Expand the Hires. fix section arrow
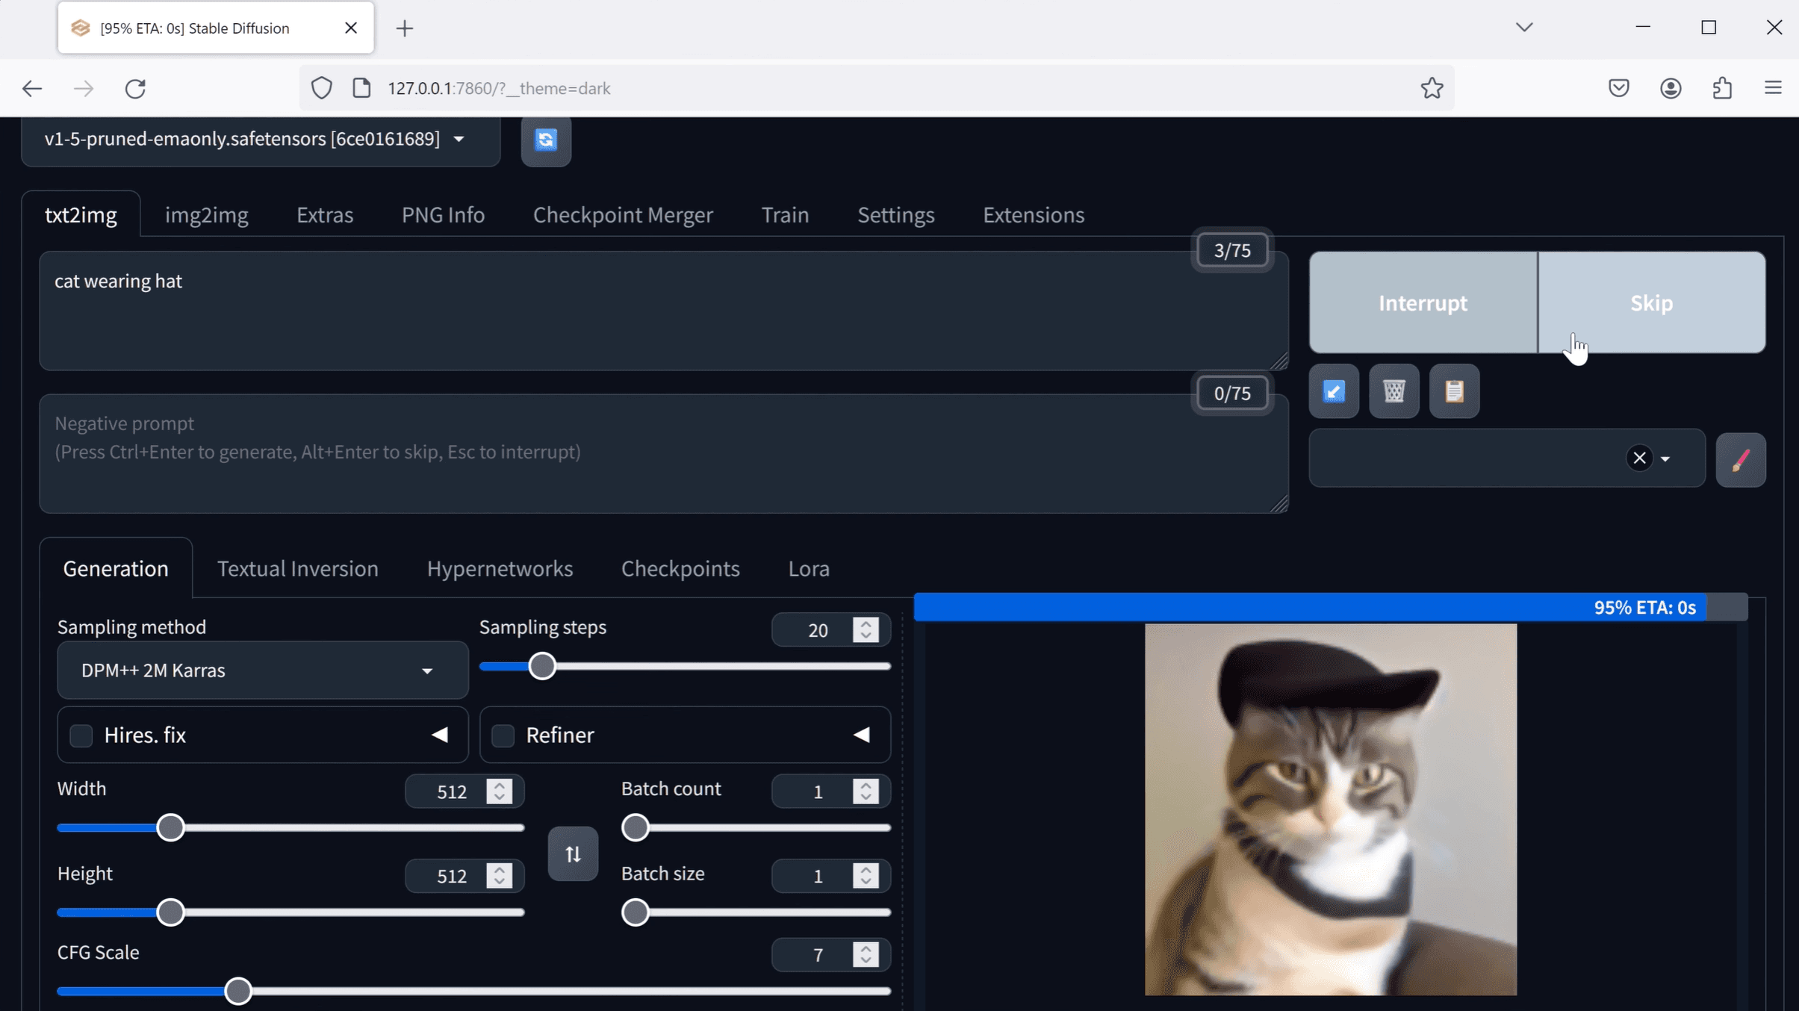 439,735
